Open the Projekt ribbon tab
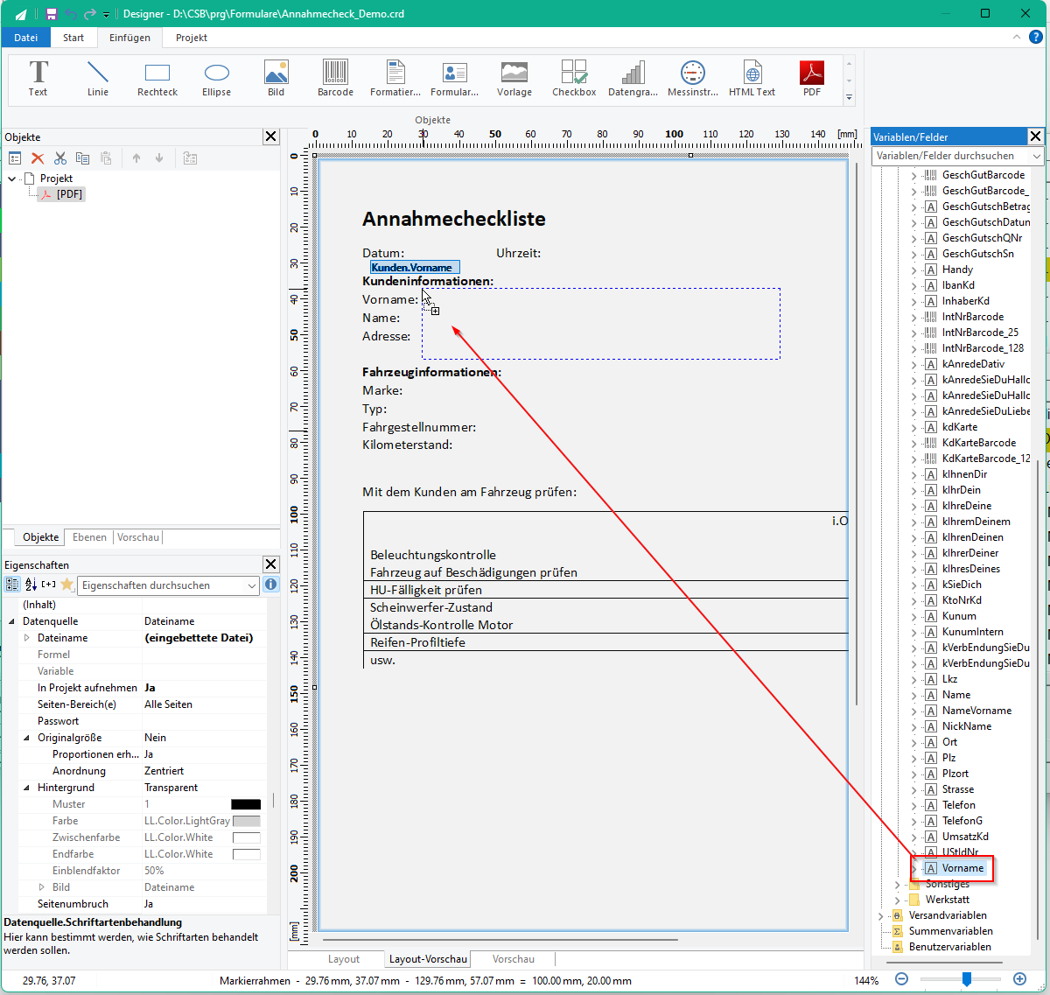Viewport: 1050px width, 995px height. tap(192, 38)
